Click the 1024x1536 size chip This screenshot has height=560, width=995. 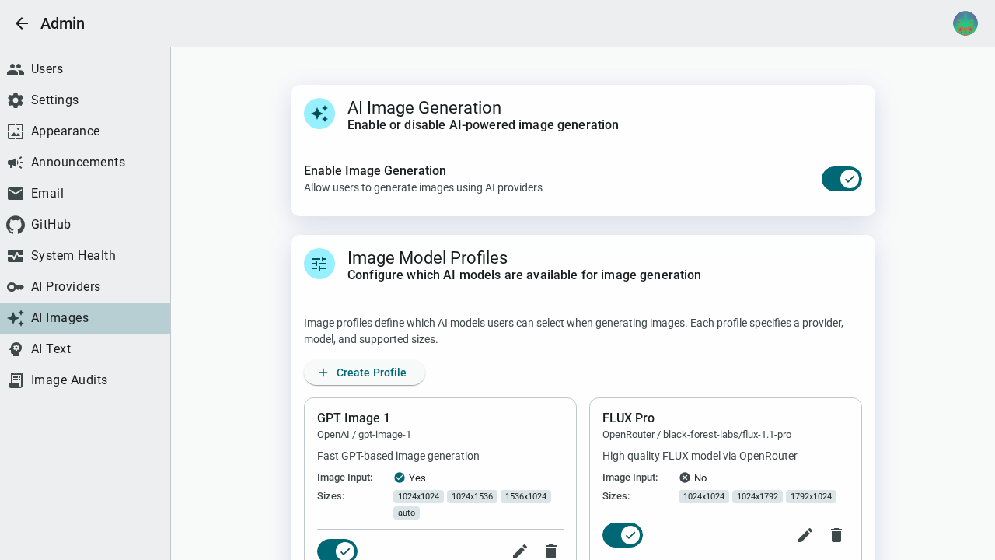click(472, 496)
